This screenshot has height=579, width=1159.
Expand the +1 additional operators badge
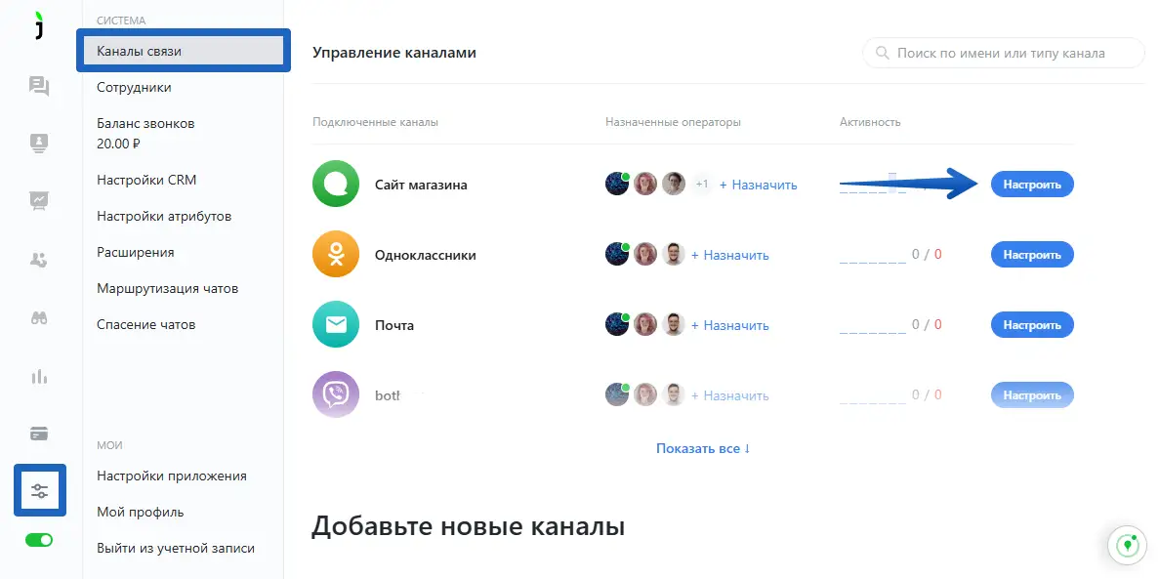[x=702, y=185]
